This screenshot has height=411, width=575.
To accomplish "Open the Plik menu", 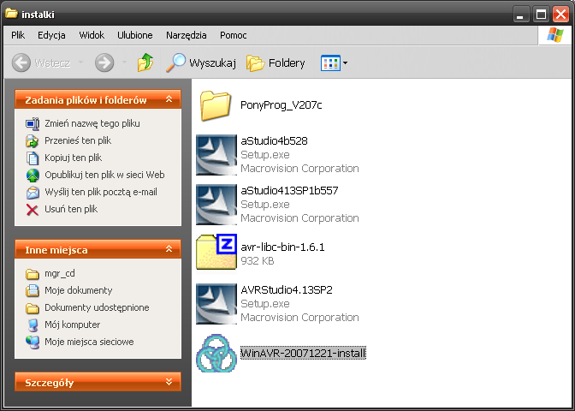I will pos(19,35).
